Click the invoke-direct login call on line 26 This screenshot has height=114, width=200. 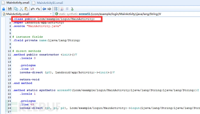tap(110, 108)
